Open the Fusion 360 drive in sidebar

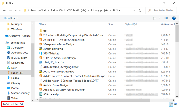pyautogui.click(x=17, y=73)
